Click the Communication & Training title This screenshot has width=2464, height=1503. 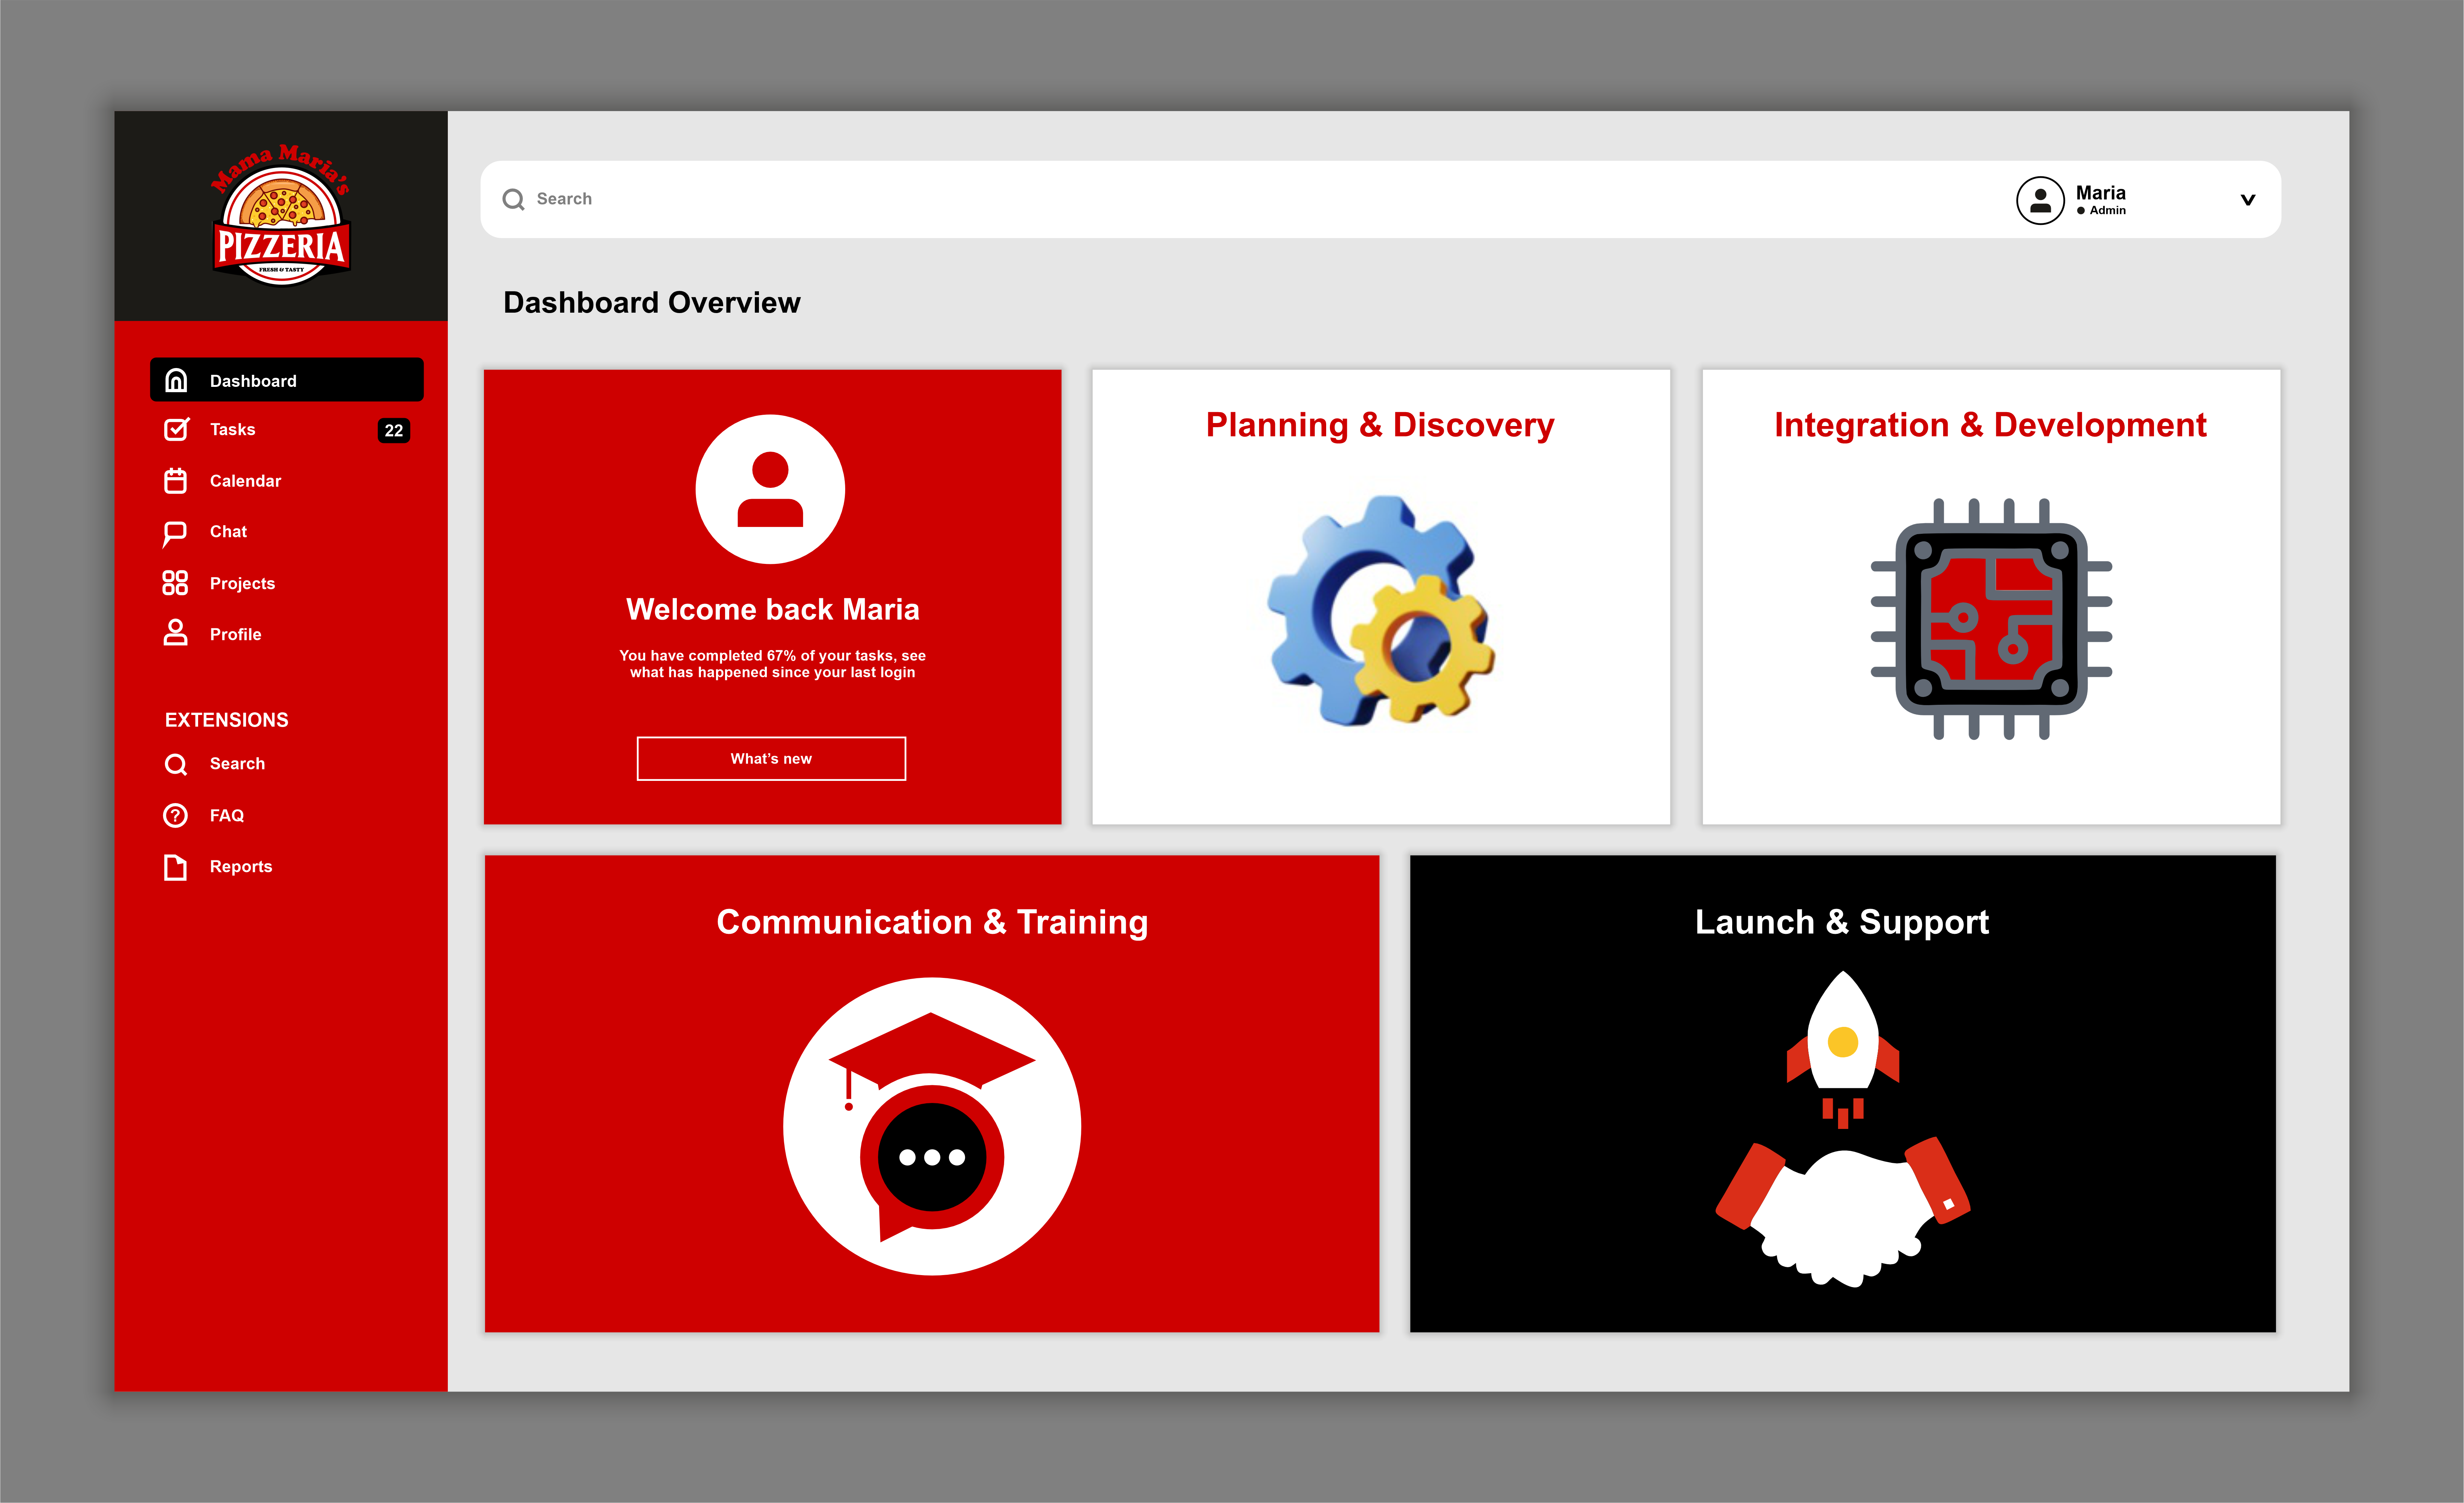(932, 922)
